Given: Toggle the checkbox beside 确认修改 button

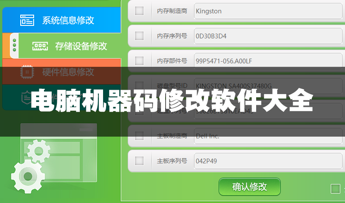Looking at the screenshot, I should tap(336, 189).
